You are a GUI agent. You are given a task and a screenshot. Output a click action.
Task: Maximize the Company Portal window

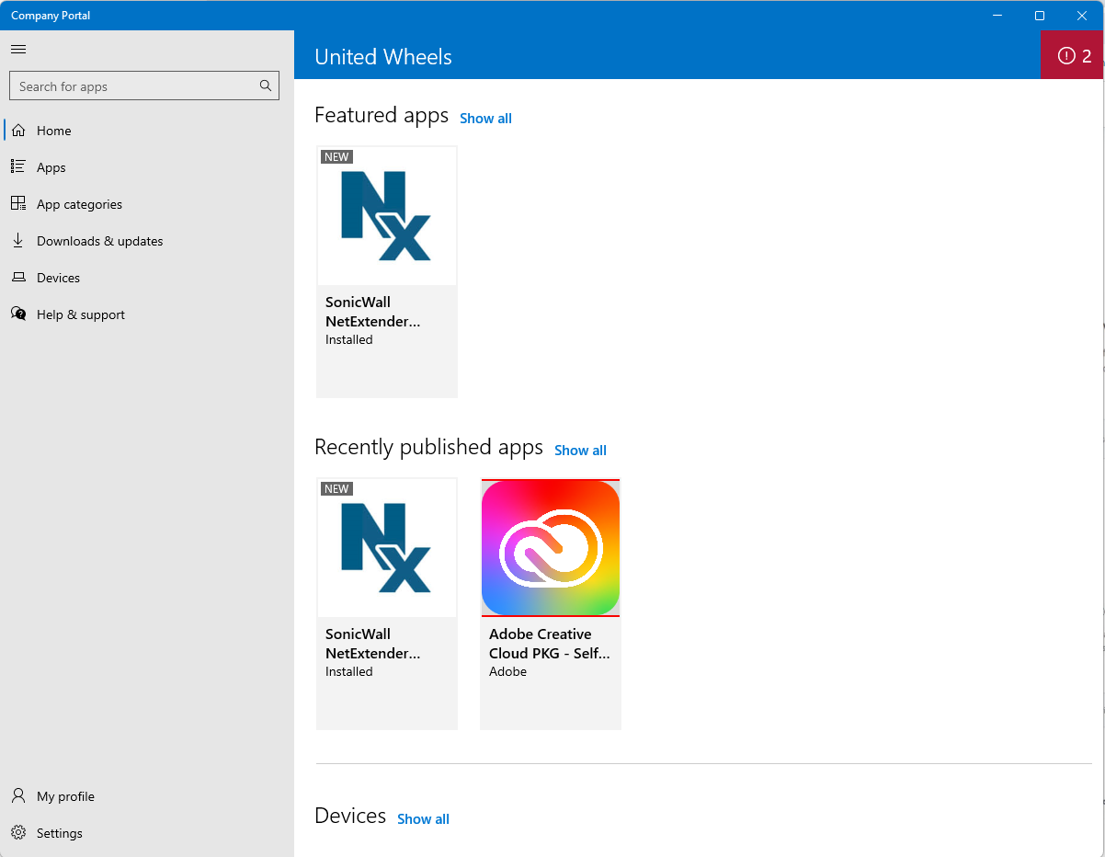tap(1040, 16)
